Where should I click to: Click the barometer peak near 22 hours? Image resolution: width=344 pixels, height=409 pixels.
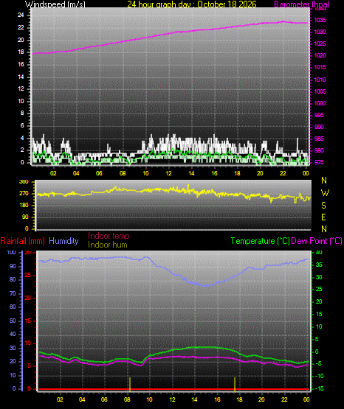pyautogui.click(x=283, y=21)
